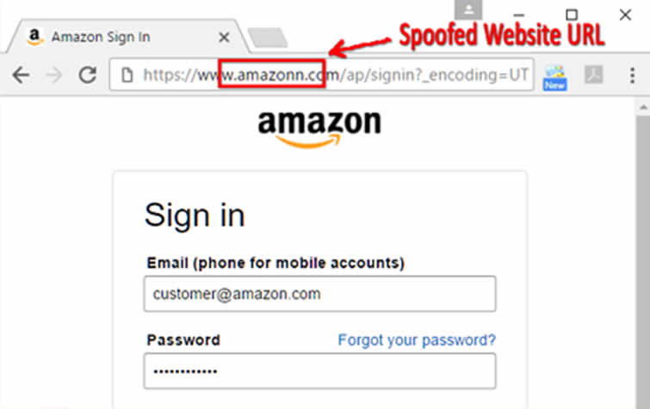Click the page info icon in the address bar
The width and height of the screenshot is (650, 409).
click(127, 76)
